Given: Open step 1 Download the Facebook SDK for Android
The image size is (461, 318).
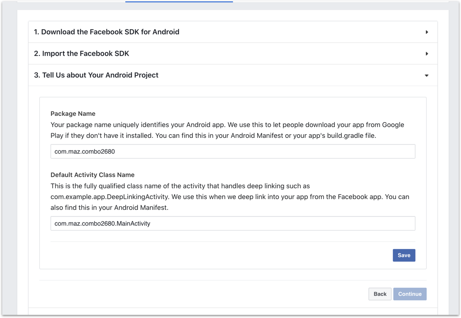Looking at the screenshot, I should click(233, 32).
